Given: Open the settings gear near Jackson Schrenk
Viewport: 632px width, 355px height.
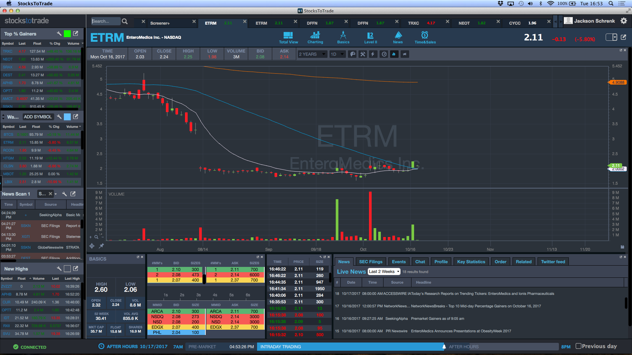Looking at the screenshot, I should [623, 21].
